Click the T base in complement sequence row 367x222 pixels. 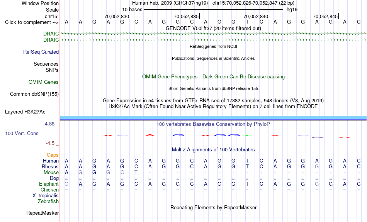(247, 22)
